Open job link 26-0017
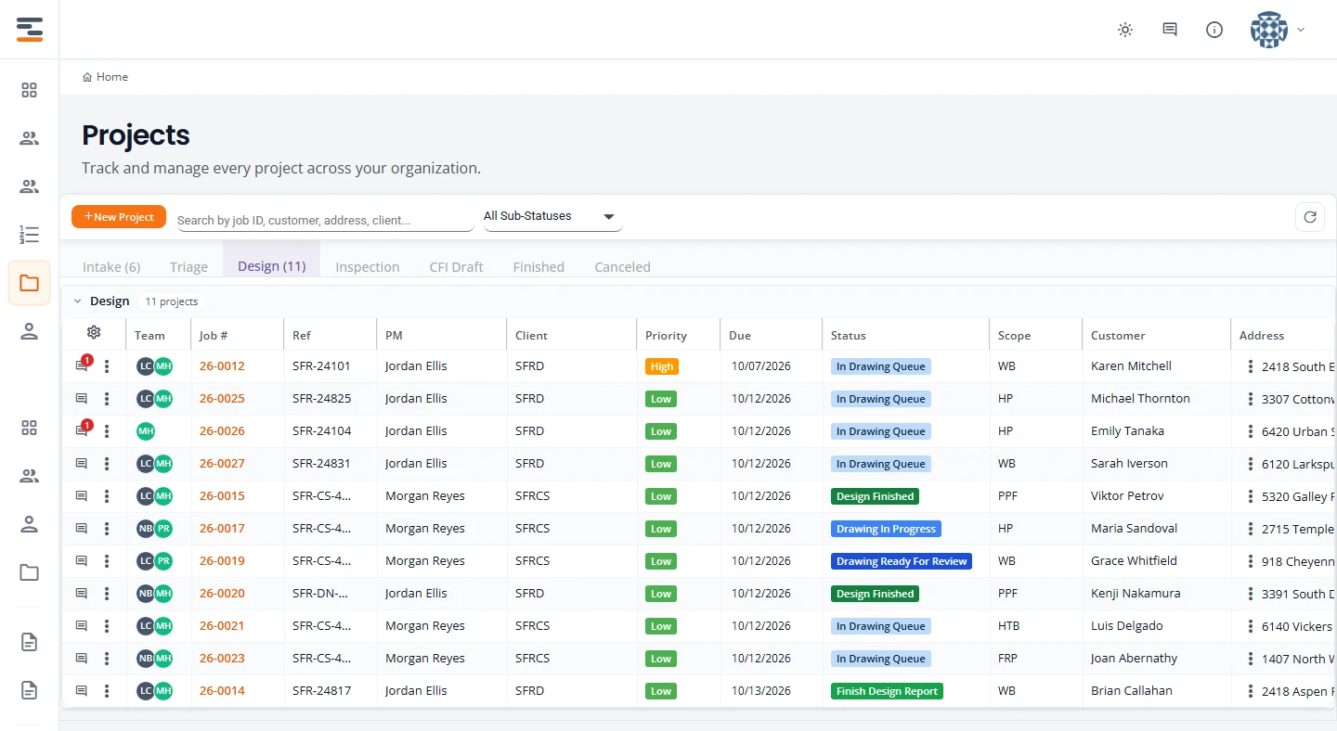1337x731 pixels. pos(222,529)
